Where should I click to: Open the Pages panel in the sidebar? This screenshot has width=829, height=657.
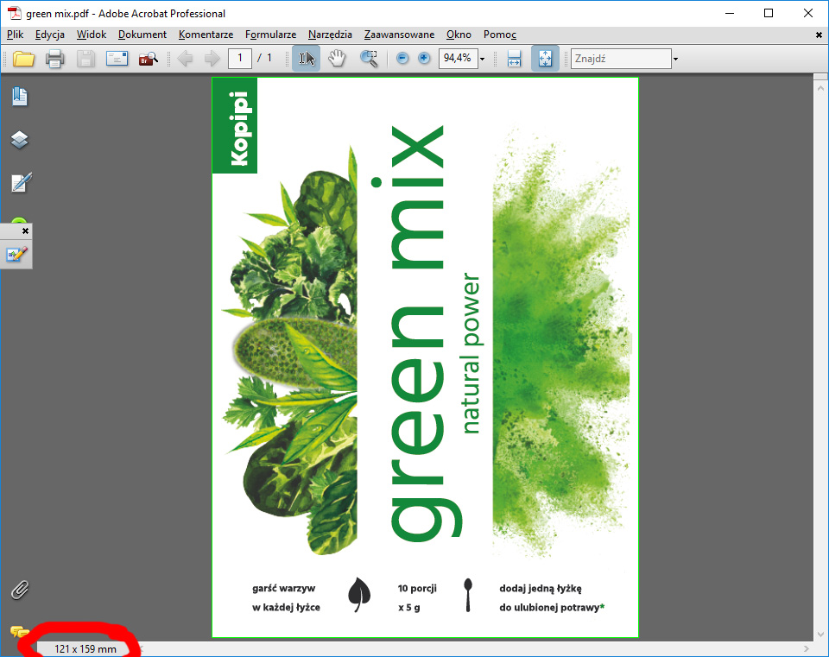coord(20,96)
